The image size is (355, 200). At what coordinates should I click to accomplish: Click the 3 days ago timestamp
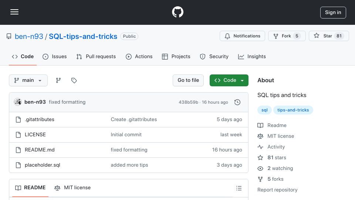pos(229,165)
